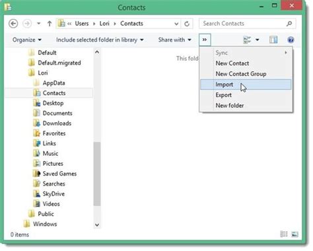
Task: Click the Contacts window title bar icon
Action: pos(8,7)
